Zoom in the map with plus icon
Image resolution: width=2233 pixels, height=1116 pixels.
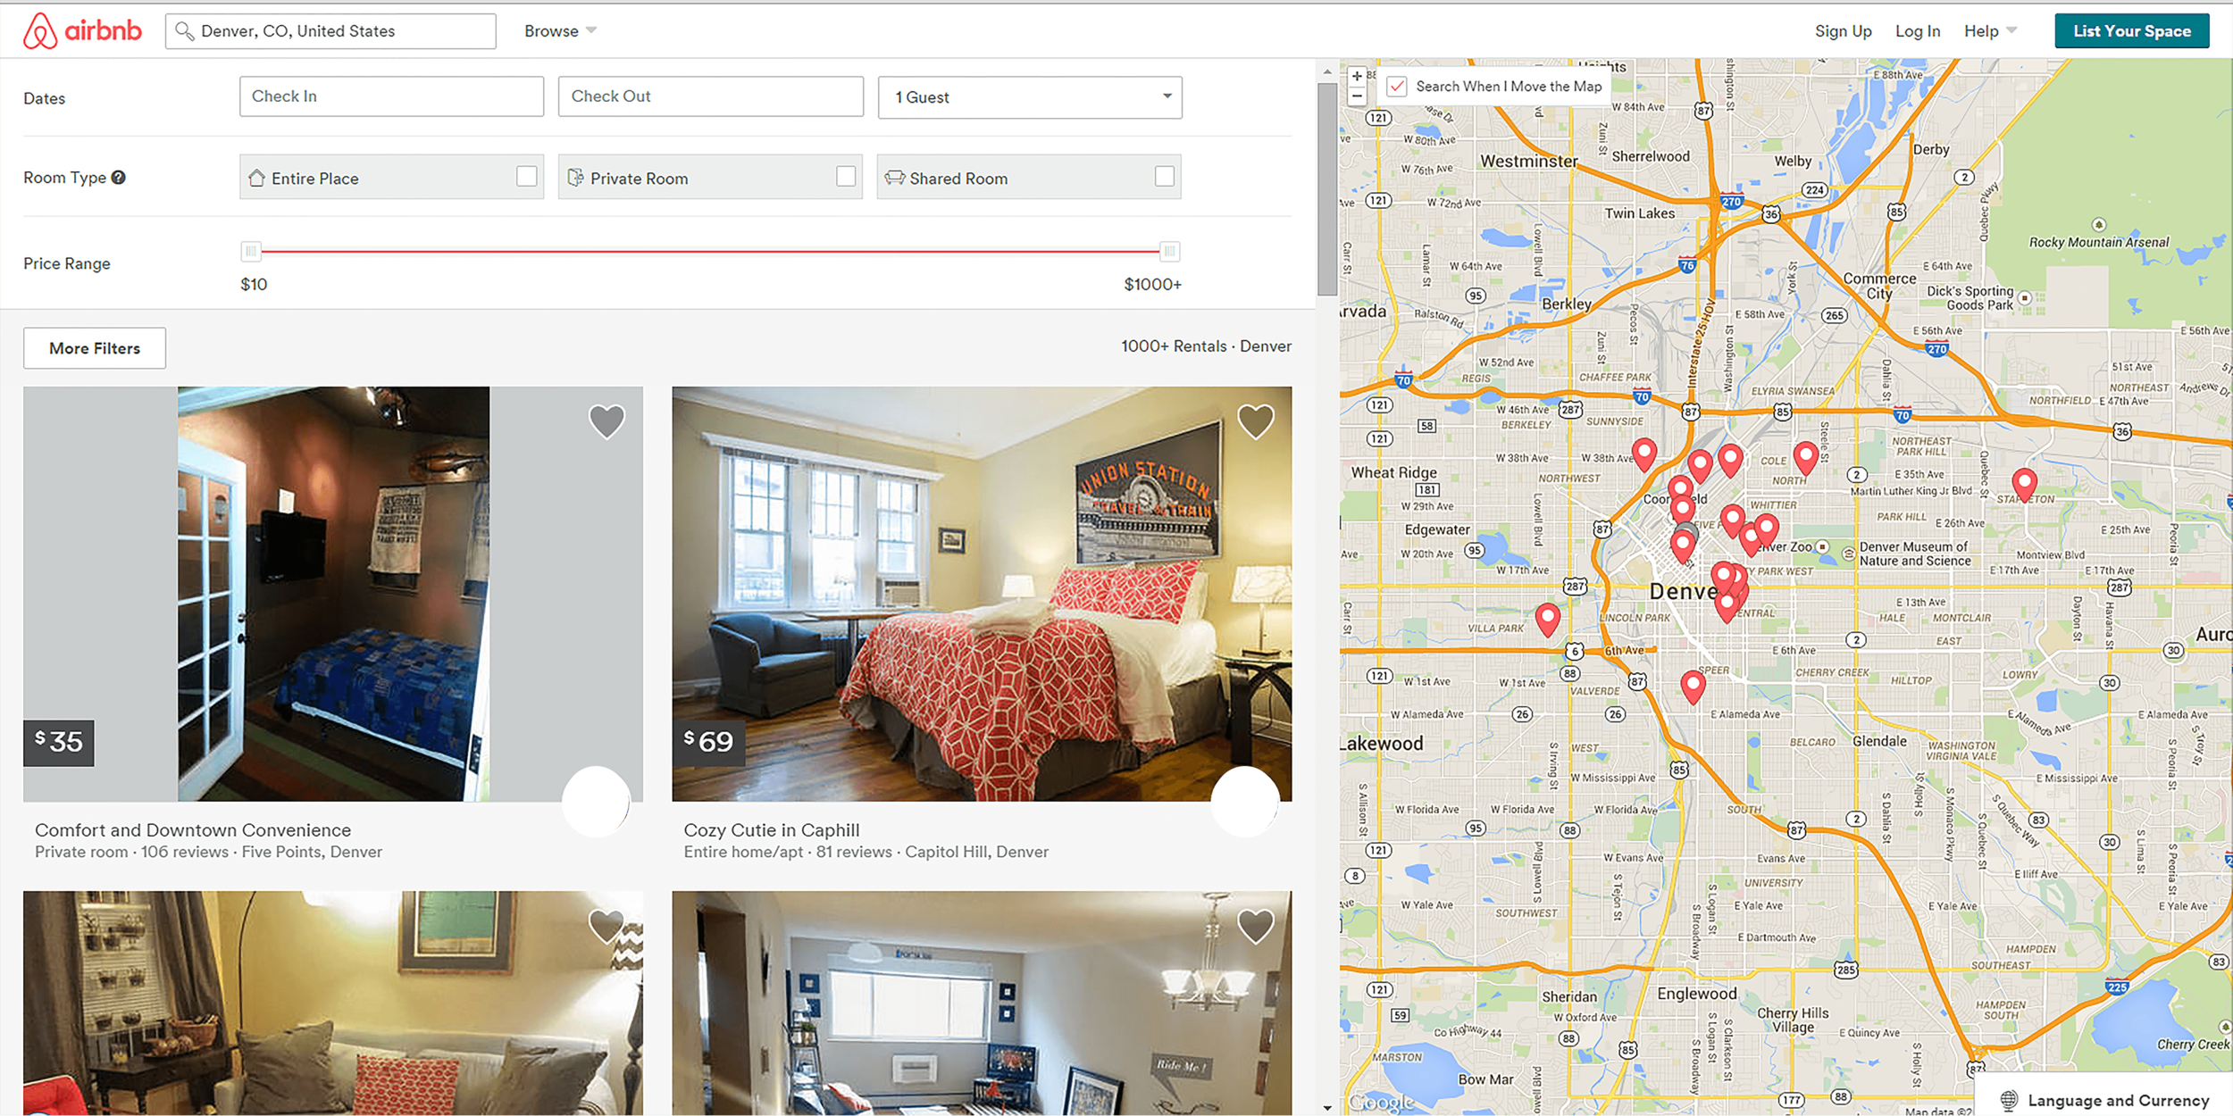click(1357, 77)
